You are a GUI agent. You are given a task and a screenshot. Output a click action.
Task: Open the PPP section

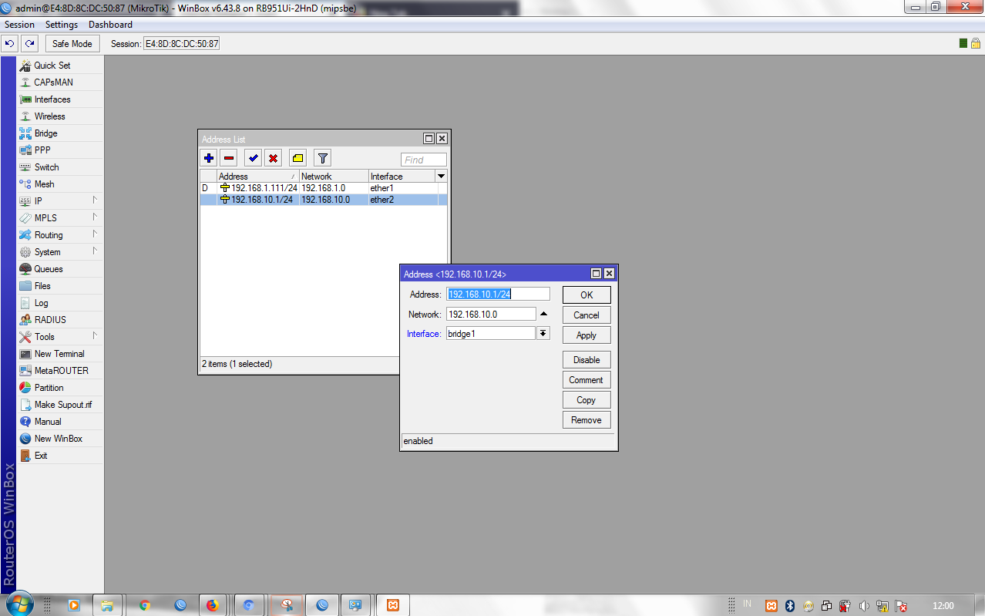coord(60,150)
